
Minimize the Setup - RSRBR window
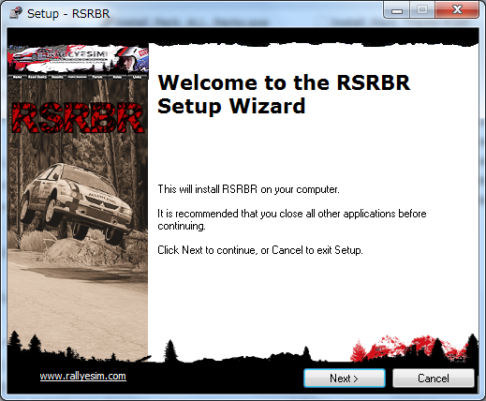tap(397, 10)
